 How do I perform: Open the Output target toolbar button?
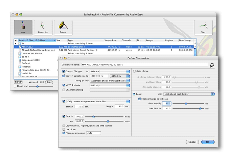coord(63,28)
